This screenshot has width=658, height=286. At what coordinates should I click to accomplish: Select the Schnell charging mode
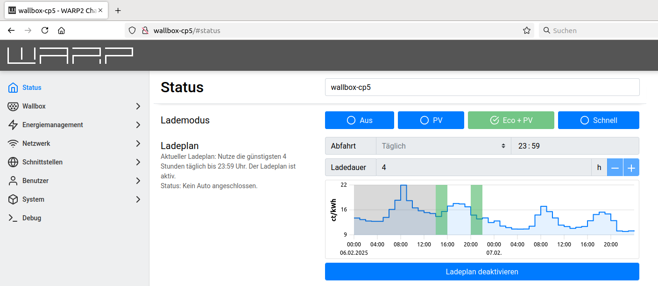tap(599, 120)
